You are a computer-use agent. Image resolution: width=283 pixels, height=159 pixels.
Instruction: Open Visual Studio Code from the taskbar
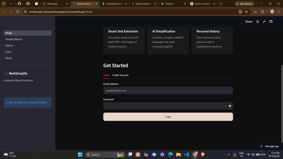tap(186, 154)
